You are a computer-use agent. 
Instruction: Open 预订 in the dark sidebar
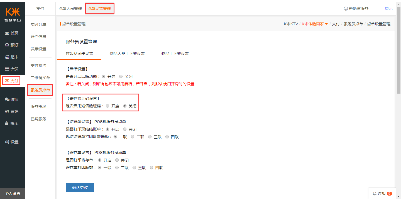pos(12,45)
